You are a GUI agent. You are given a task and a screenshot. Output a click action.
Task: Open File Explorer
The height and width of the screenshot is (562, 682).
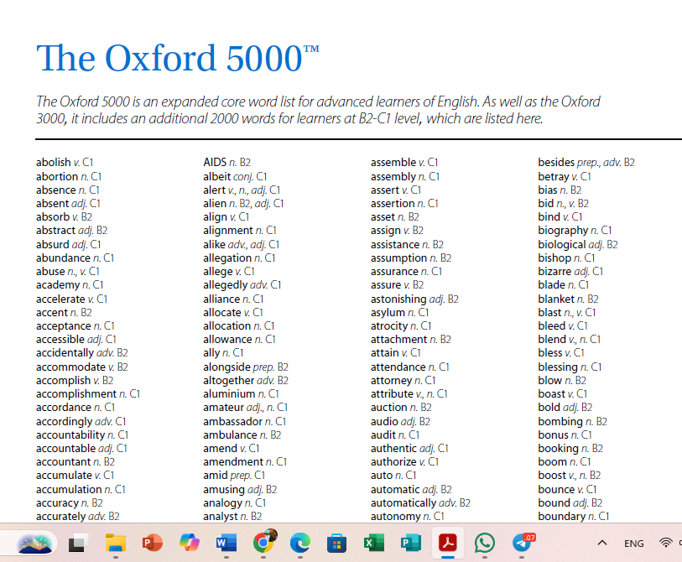coord(115,544)
